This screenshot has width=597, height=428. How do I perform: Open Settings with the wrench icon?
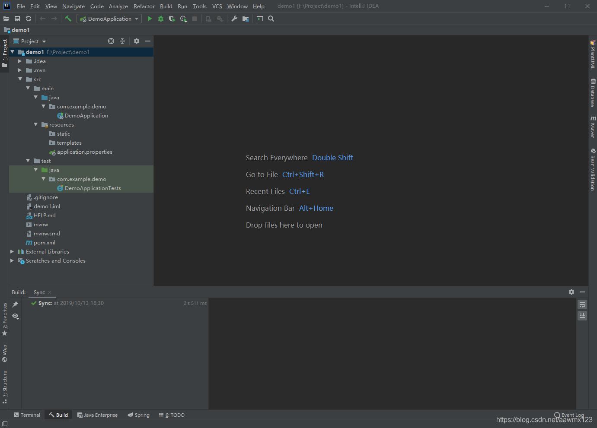[x=234, y=19]
